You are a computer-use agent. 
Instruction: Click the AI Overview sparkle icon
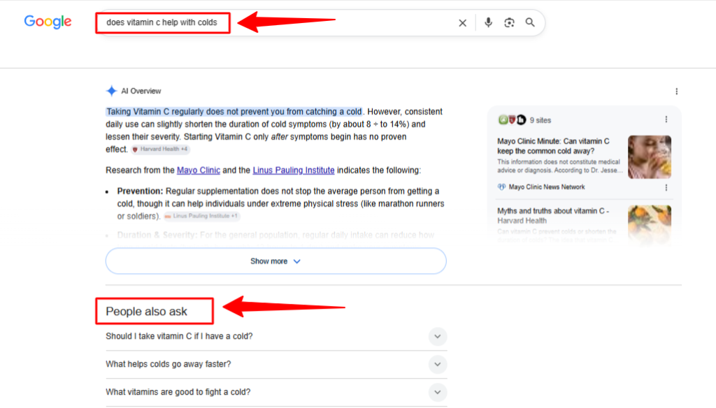pos(111,91)
